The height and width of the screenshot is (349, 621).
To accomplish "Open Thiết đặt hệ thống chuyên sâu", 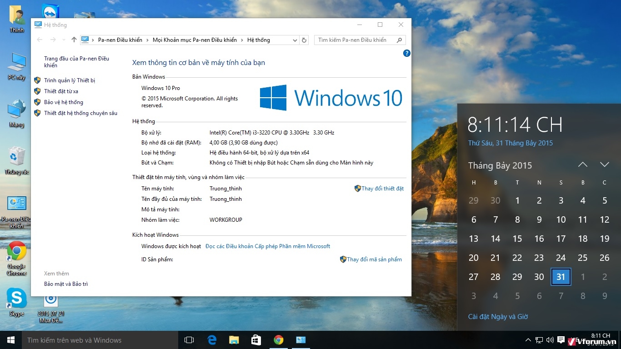I will 80,113.
